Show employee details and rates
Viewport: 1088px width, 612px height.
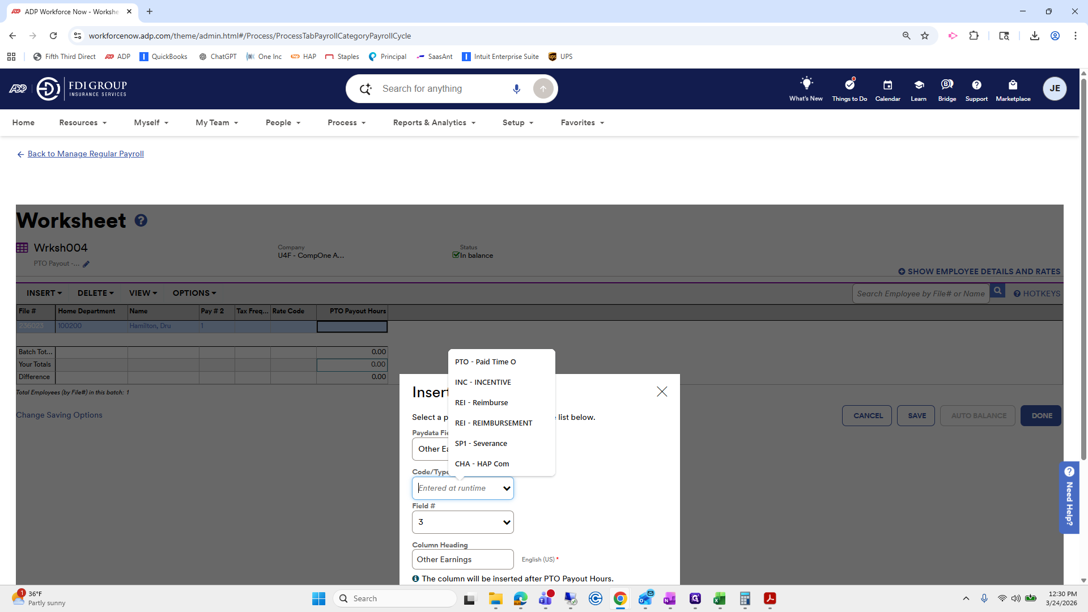pos(979,271)
